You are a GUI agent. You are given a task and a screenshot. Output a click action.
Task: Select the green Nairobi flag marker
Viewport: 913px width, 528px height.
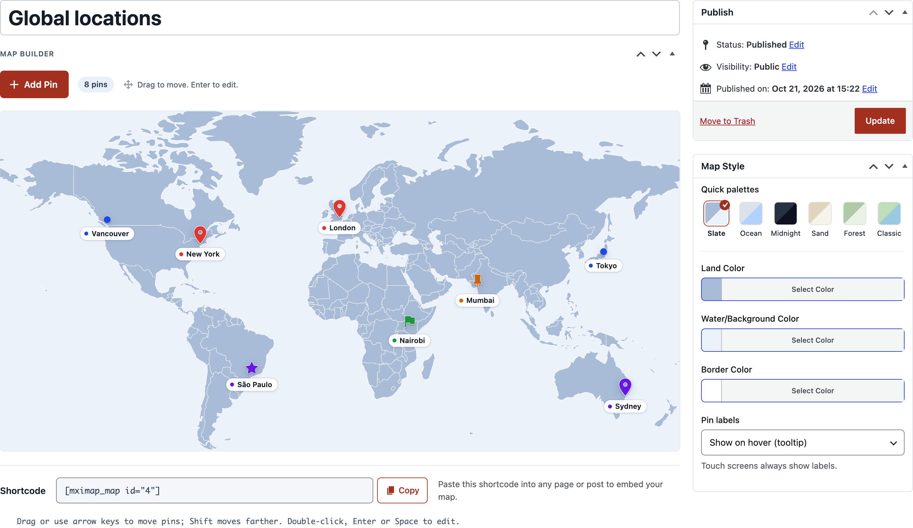point(410,321)
